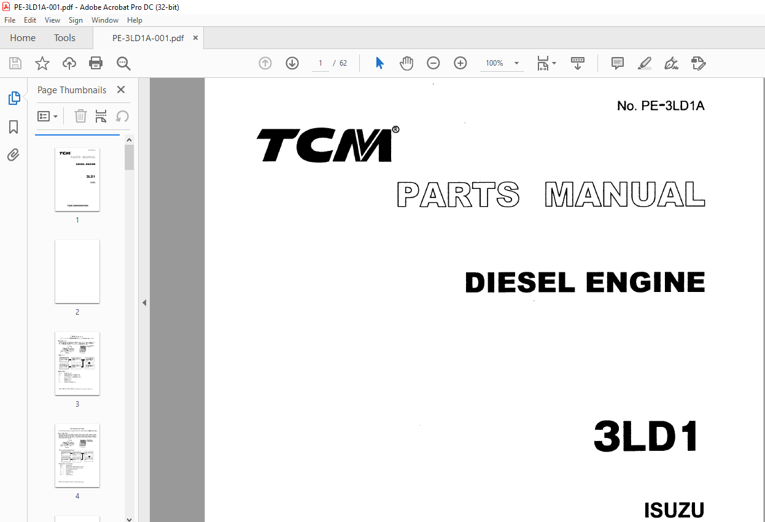Open the thumbnail options dropdown menu
This screenshot has width=765, height=522.
48,116
